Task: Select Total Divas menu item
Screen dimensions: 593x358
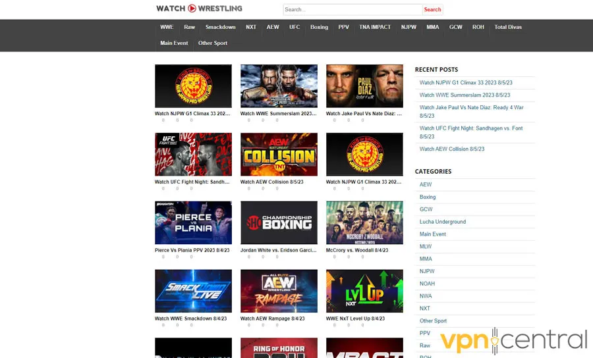Action: 508,27
